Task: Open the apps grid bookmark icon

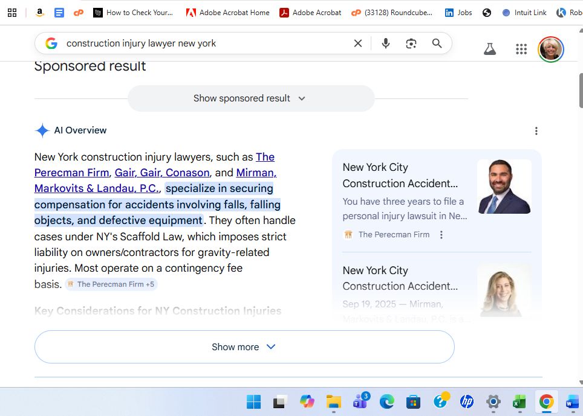Action: click(12, 13)
